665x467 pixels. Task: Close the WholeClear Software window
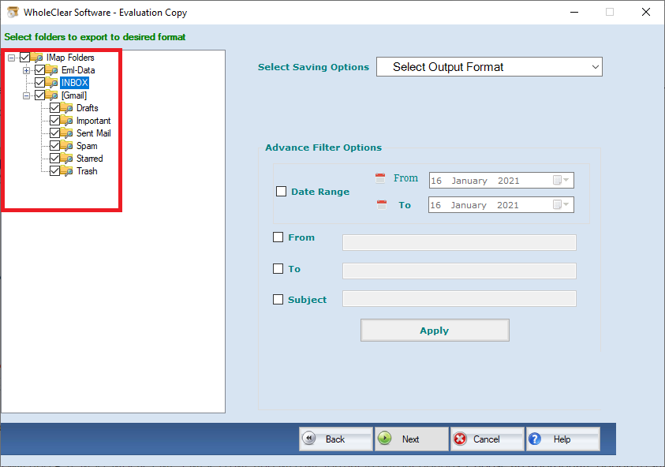pos(646,12)
